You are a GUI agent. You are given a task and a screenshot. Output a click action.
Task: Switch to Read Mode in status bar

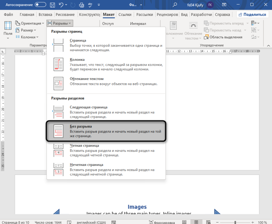tap(184, 222)
